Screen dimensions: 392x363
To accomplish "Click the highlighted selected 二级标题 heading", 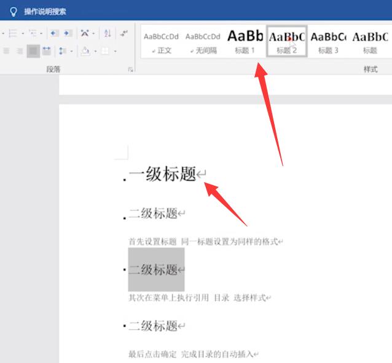I will pyautogui.click(x=153, y=269).
